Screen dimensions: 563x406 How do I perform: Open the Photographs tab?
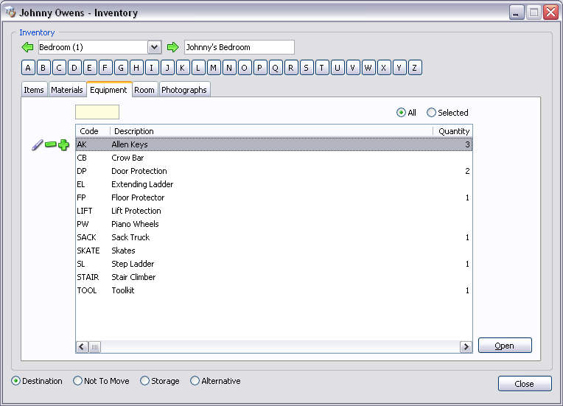point(183,90)
